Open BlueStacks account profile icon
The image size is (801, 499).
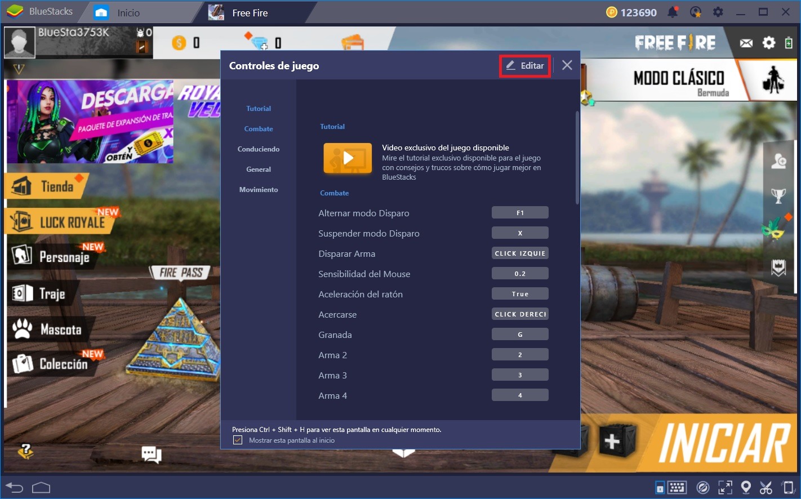pyautogui.click(x=696, y=12)
